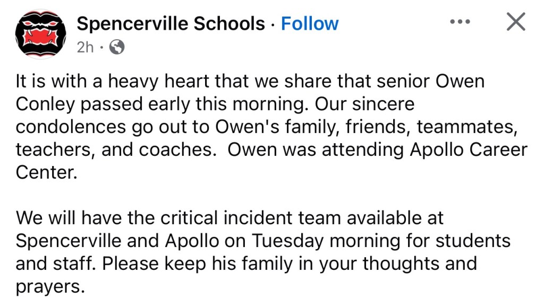Click the globe public-audience icon
Screen dimensions: 544x307
point(116,48)
